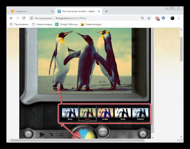Image resolution: width=190 pixels, height=149 pixels.
Task: Open the Chrome three-dot menu
Action: tap(179, 18)
